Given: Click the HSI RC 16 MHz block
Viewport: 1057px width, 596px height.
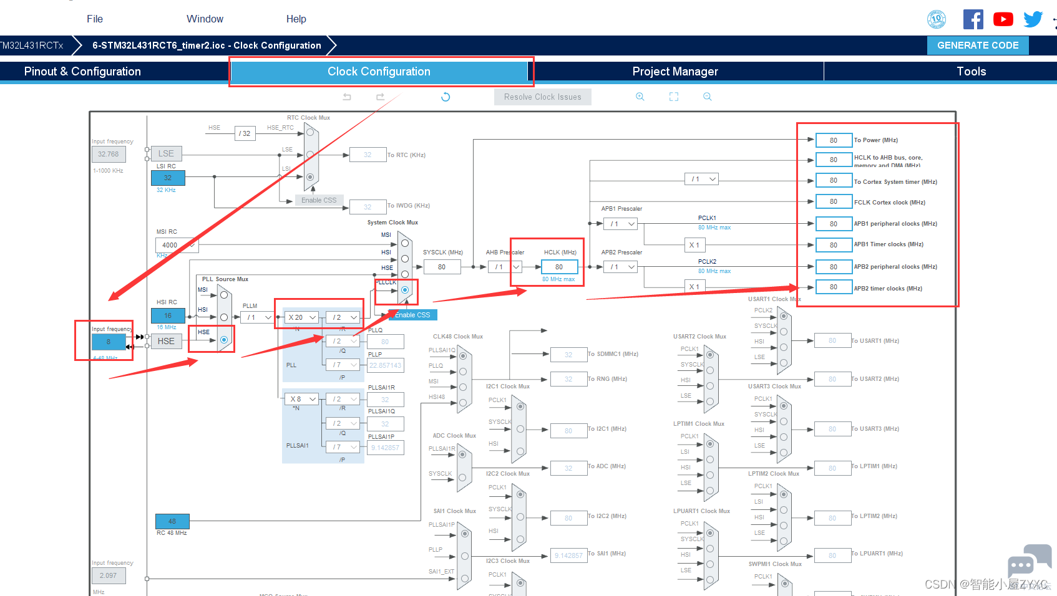Looking at the screenshot, I should click(168, 315).
